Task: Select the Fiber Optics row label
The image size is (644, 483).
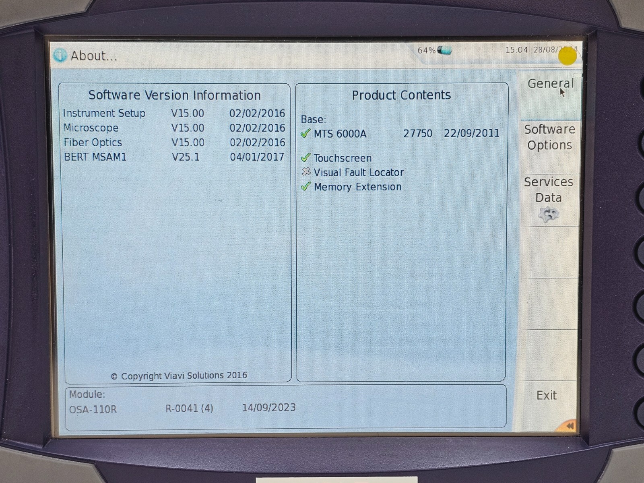Action: pos(93,142)
